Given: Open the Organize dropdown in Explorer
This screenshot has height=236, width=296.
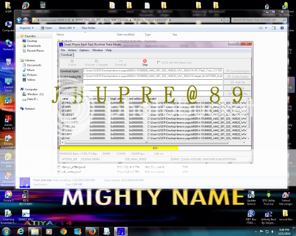Looking at the screenshot, I should click(x=26, y=28).
